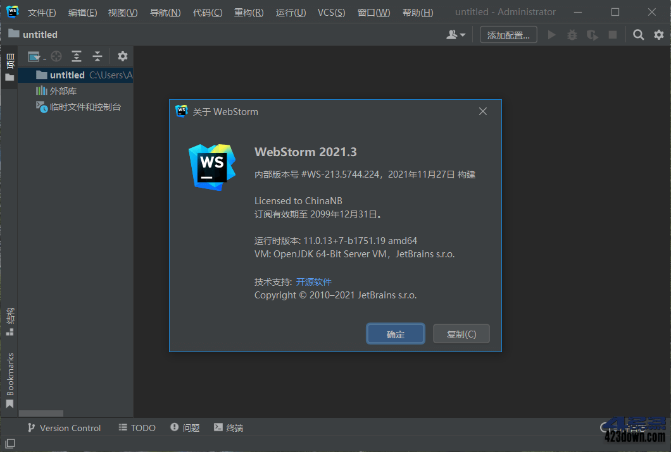Image resolution: width=671 pixels, height=452 pixels.
Task: Click the horizontal scrollbar in Project panel
Action: [x=41, y=413]
